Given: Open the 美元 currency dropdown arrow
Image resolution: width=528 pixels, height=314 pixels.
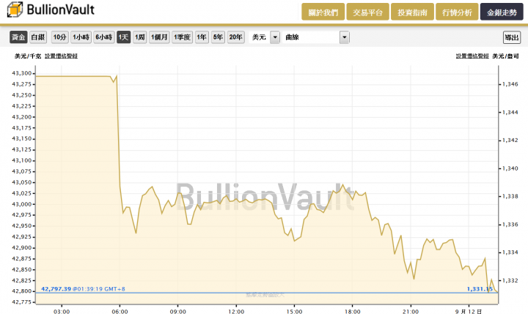Looking at the screenshot, I should click(x=275, y=37).
